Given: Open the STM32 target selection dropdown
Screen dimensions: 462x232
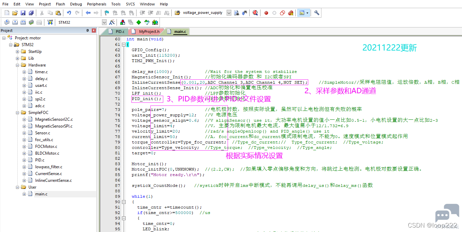Looking at the screenshot, I should pos(104,22).
